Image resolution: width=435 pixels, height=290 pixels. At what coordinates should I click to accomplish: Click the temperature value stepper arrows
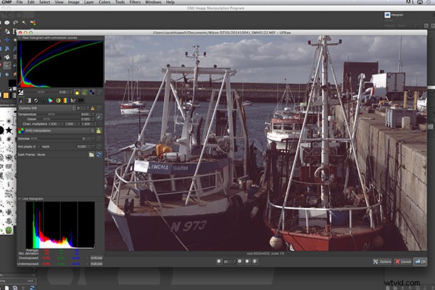pyautogui.click(x=94, y=115)
